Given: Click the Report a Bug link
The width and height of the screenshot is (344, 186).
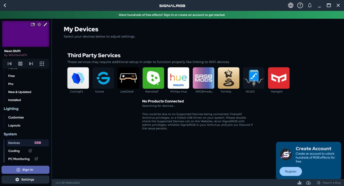Looking at the screenshot, I should (x=329, y=183).
